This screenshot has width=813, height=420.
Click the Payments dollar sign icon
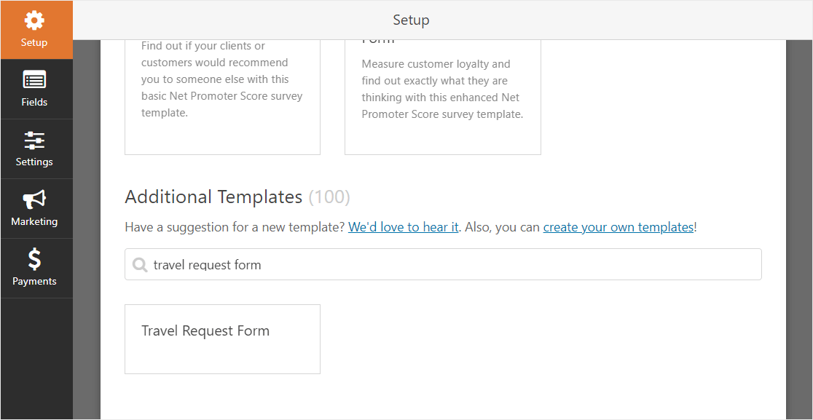pyautogui.click(x=34, y=259)
